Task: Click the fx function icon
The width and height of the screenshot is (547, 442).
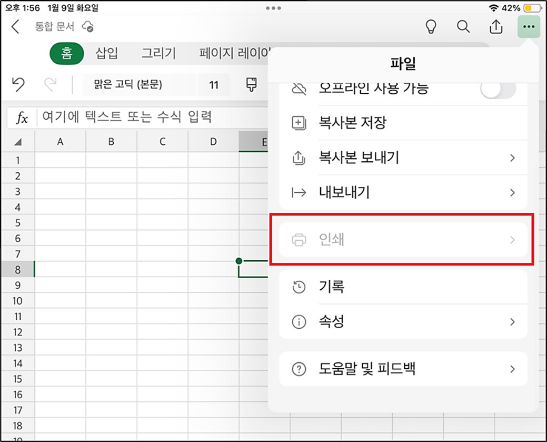Action: point(22,117)
